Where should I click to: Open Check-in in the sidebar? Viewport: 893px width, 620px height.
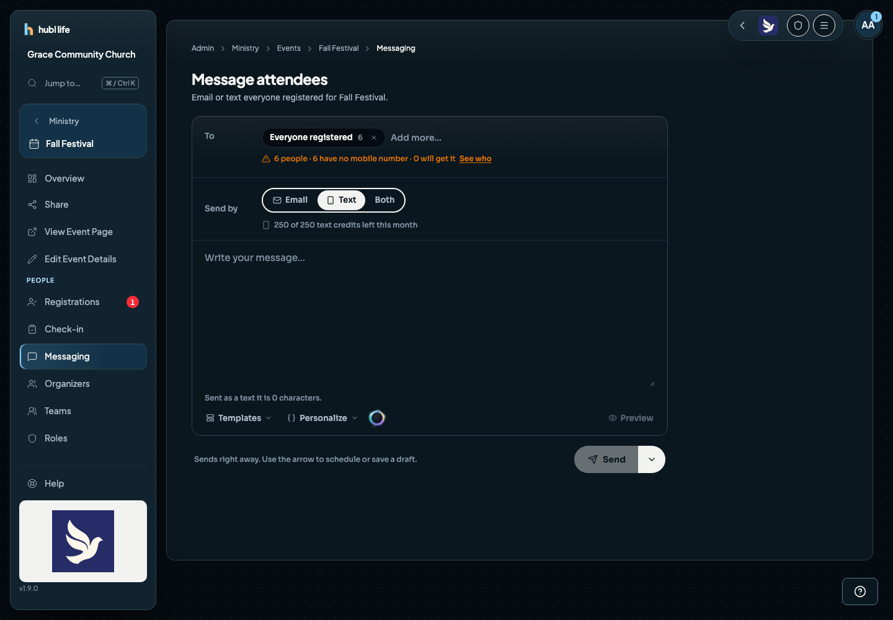pos(83,329)
